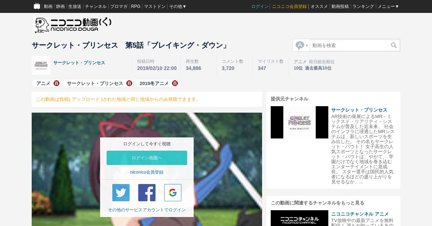Open ニコニコチャンネル アニメ link
Screen dimensions: 432x226
coord(360,214)
